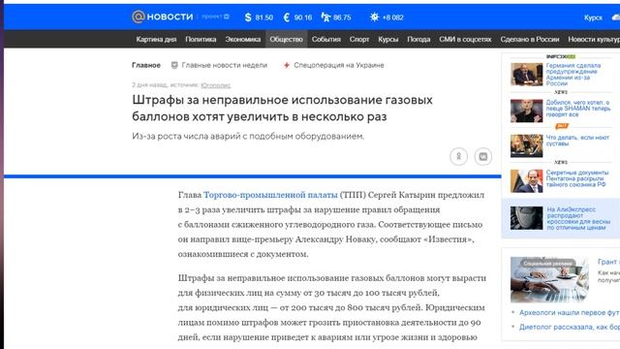
Task: Share article via Odnoklassniki icon
Action: (458, 157)
